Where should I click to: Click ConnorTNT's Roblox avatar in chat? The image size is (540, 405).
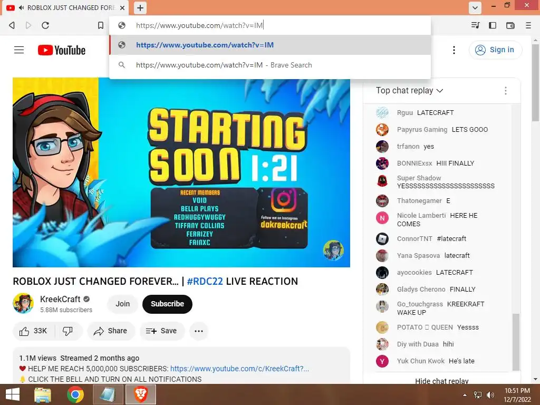pyautogui.click(x=382, y=239)
